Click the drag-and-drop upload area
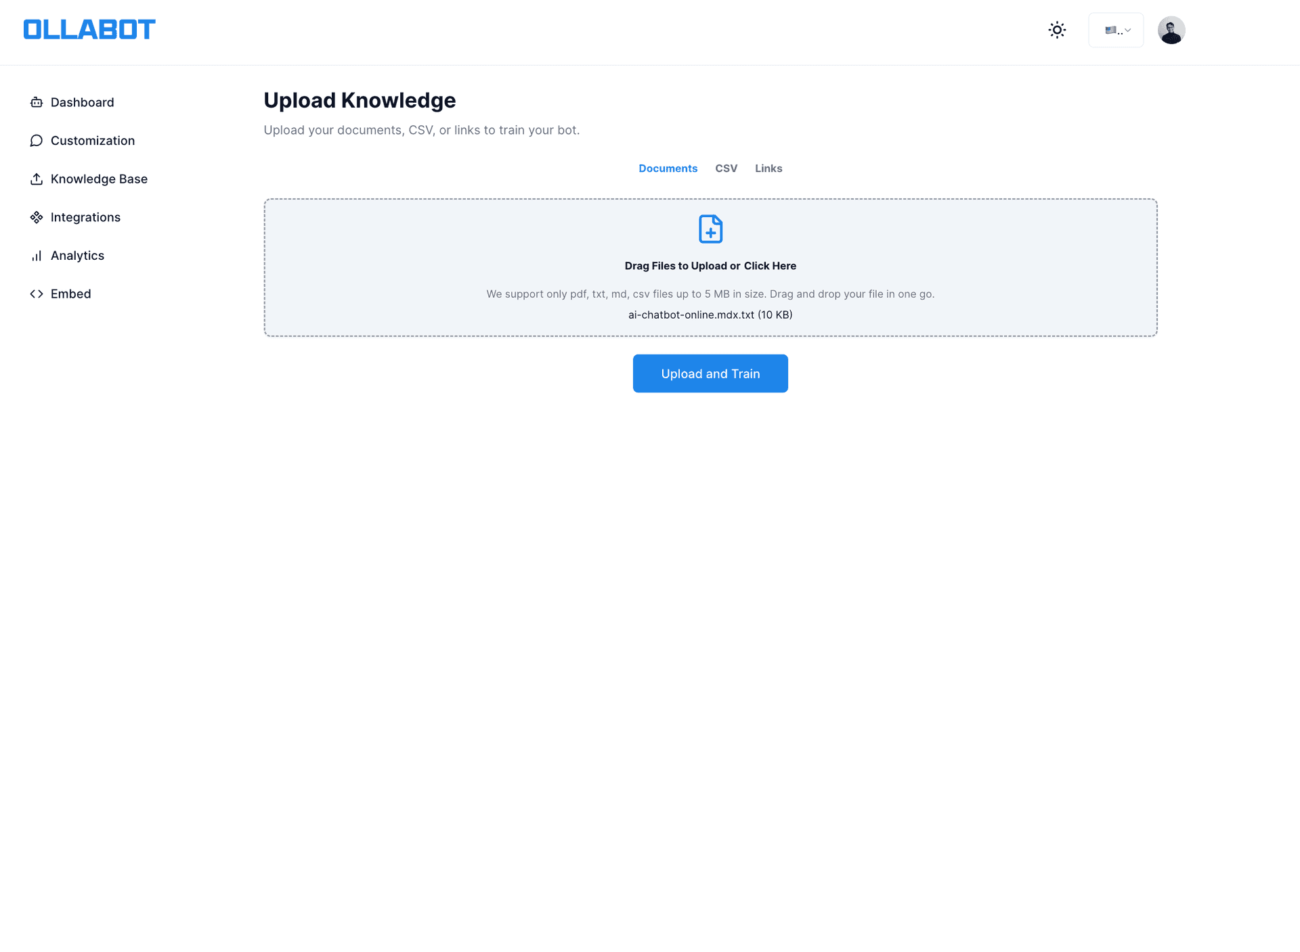This screenshot has height=952, width=1300. click(710, 267)
